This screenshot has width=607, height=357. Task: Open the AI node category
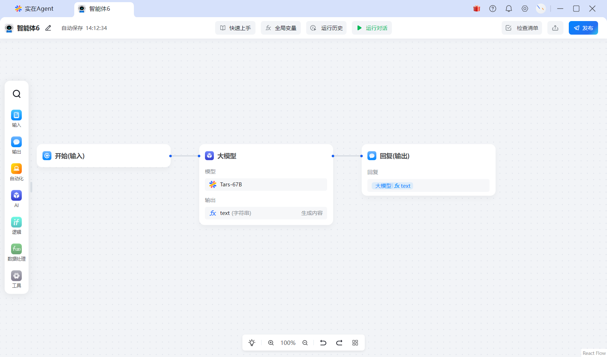pos(16,196)
